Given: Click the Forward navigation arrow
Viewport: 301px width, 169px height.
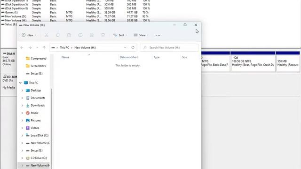Looking at the screenshot, I should click(30, 47).
